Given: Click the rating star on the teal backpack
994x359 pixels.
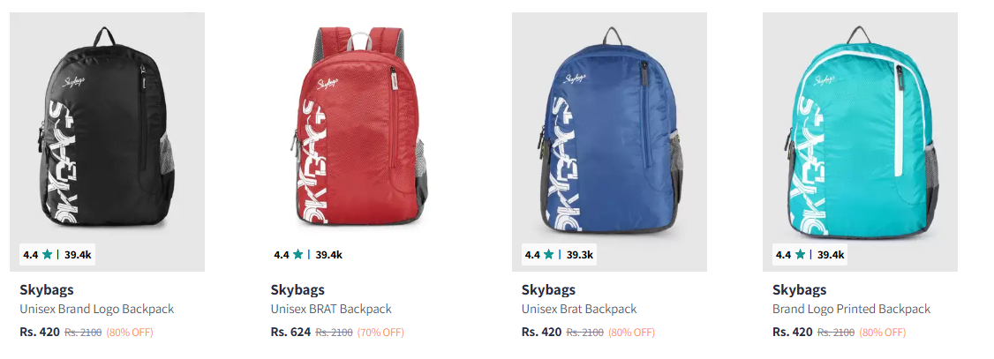Looking at the screenshot, I should [x=800, y=255].
